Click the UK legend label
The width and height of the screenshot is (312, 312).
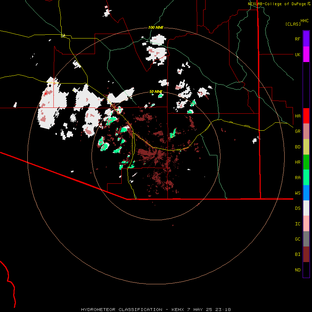[297, 54]
